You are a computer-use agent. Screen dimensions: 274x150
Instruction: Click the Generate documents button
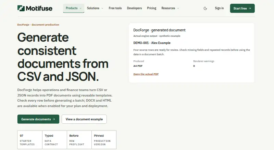click(38, 119)
